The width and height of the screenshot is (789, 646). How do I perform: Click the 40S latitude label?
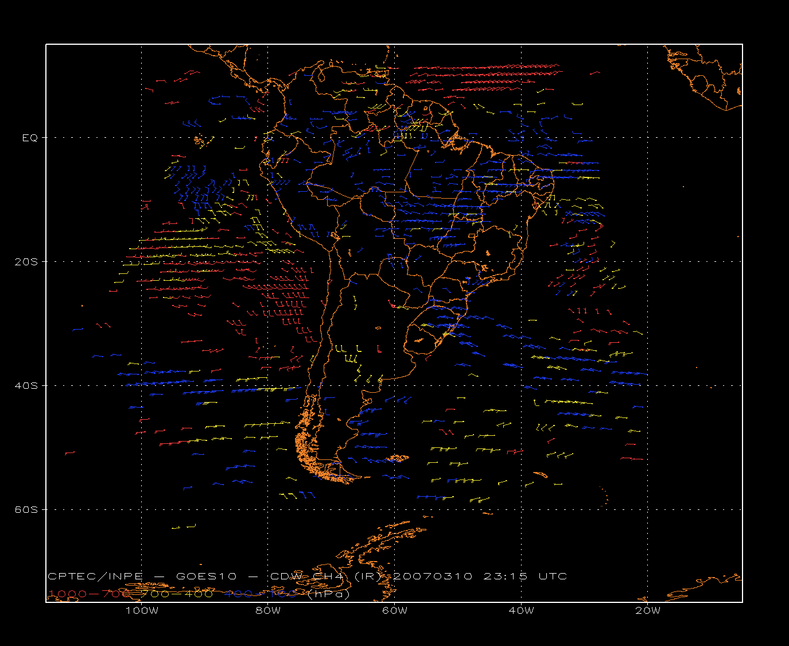point(28,386)
